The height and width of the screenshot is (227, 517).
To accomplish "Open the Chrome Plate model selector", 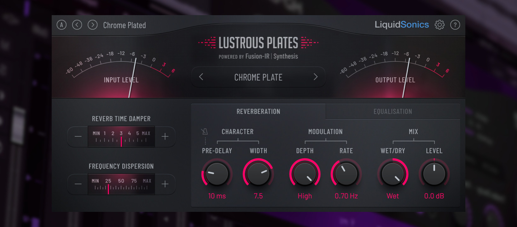I will click(258, 77).
